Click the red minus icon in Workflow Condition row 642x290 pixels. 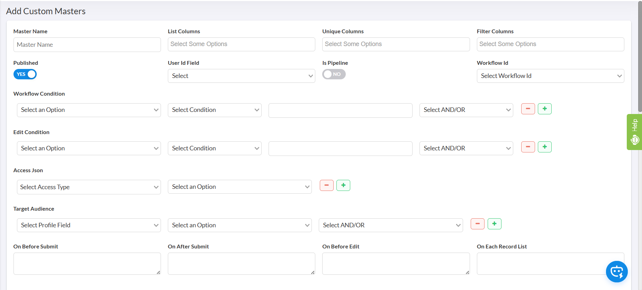528,109
